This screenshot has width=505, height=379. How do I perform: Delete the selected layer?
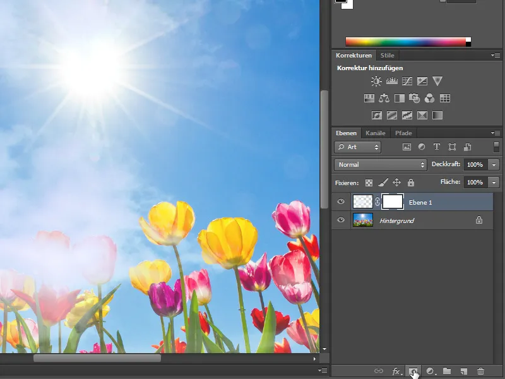480,371
